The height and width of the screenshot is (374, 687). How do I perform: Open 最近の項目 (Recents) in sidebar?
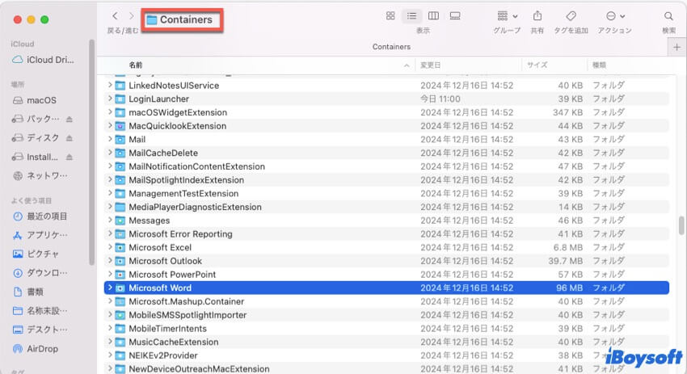(x=40, y=216)
